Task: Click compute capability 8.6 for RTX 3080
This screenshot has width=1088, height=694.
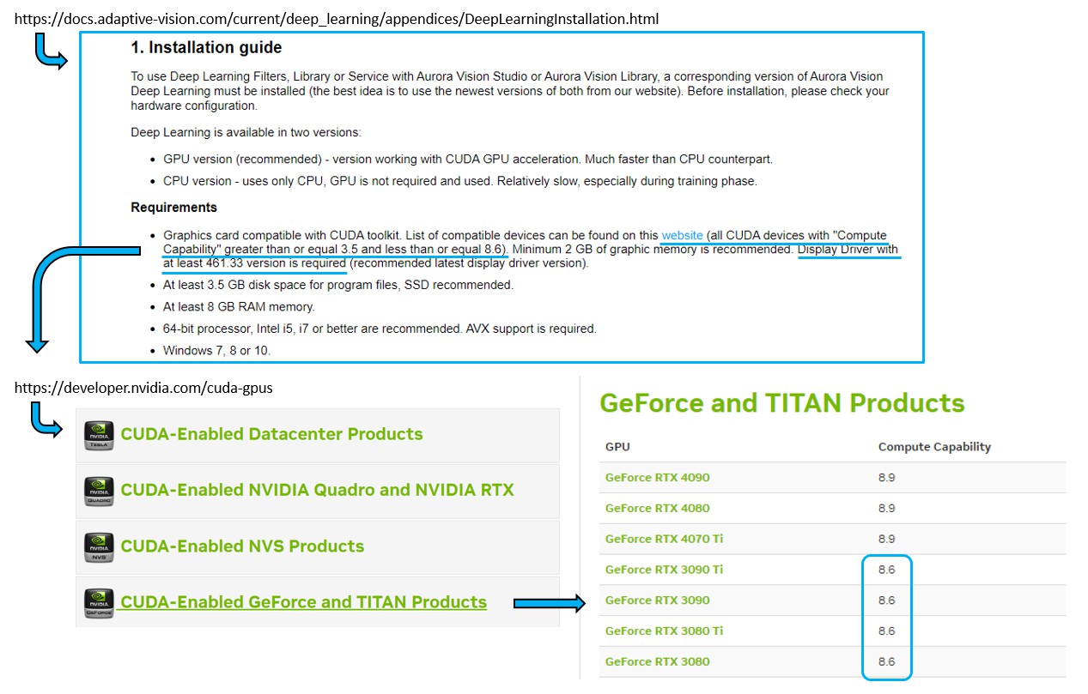Action: click(x=886, y=661)
